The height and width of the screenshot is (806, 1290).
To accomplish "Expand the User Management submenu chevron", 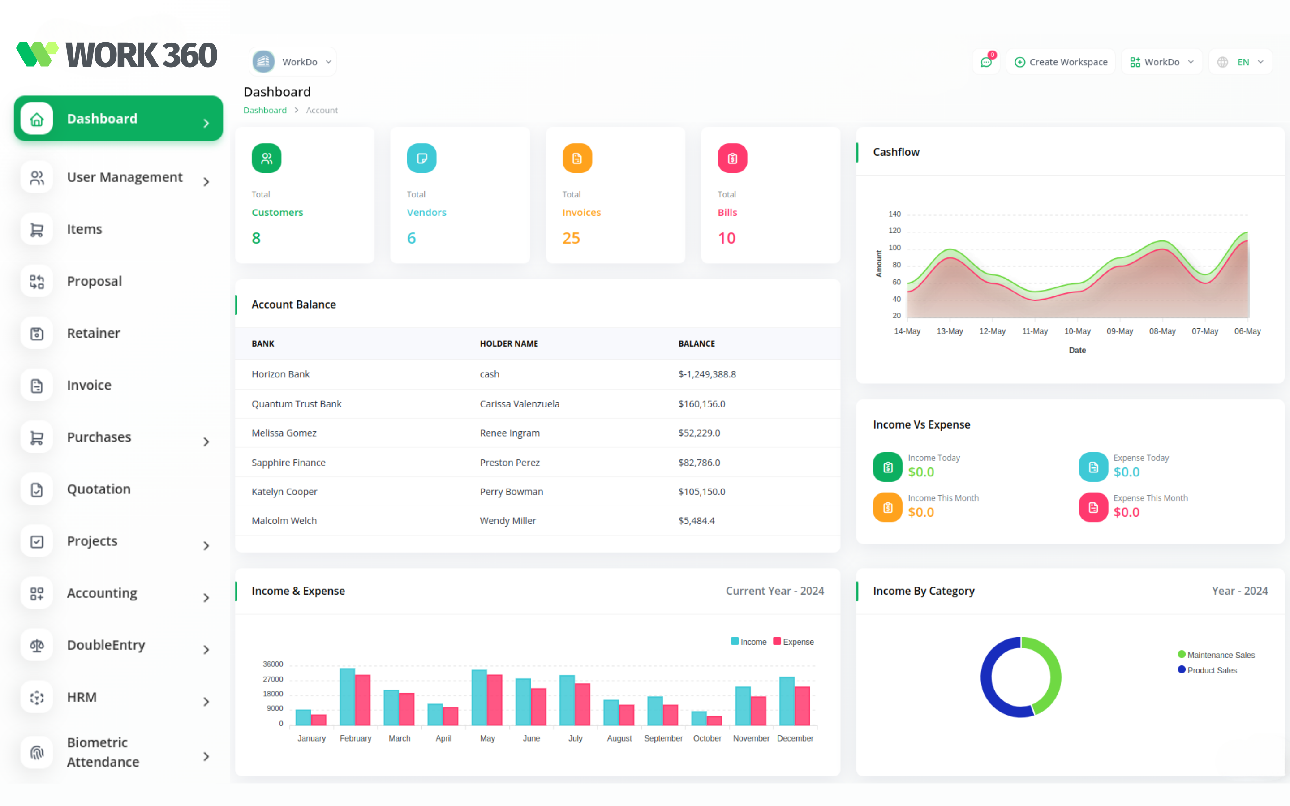I will (206, 182).
